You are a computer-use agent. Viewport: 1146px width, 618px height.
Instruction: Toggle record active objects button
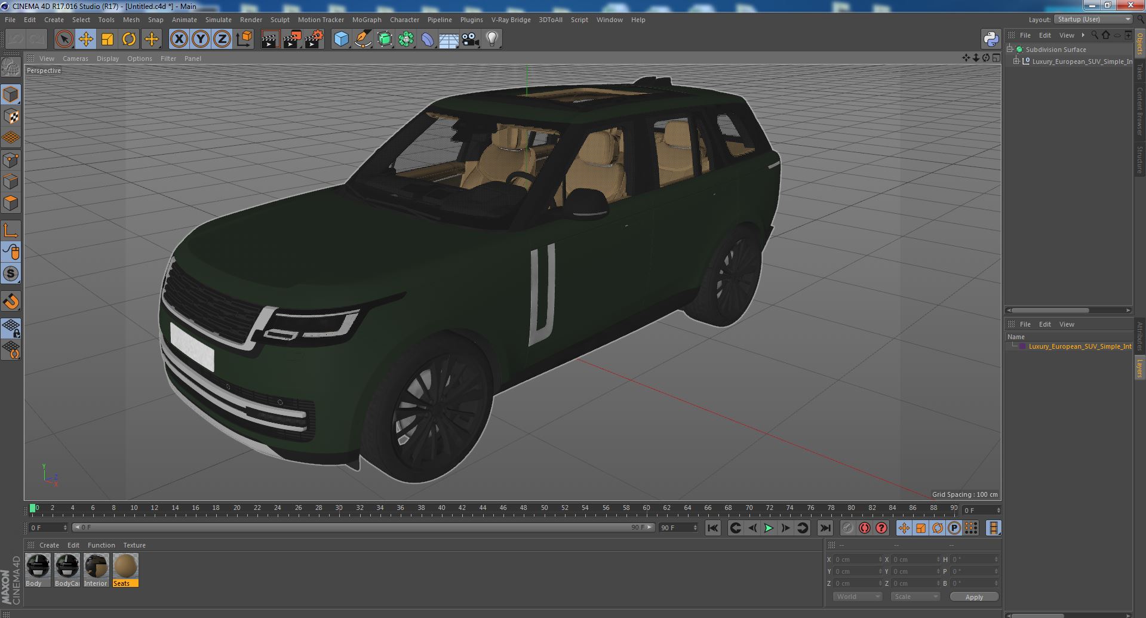point(847,528)
